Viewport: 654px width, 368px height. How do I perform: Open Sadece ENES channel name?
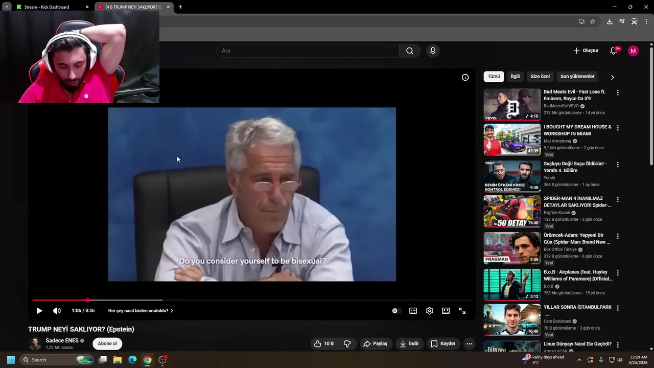point(62,340)
